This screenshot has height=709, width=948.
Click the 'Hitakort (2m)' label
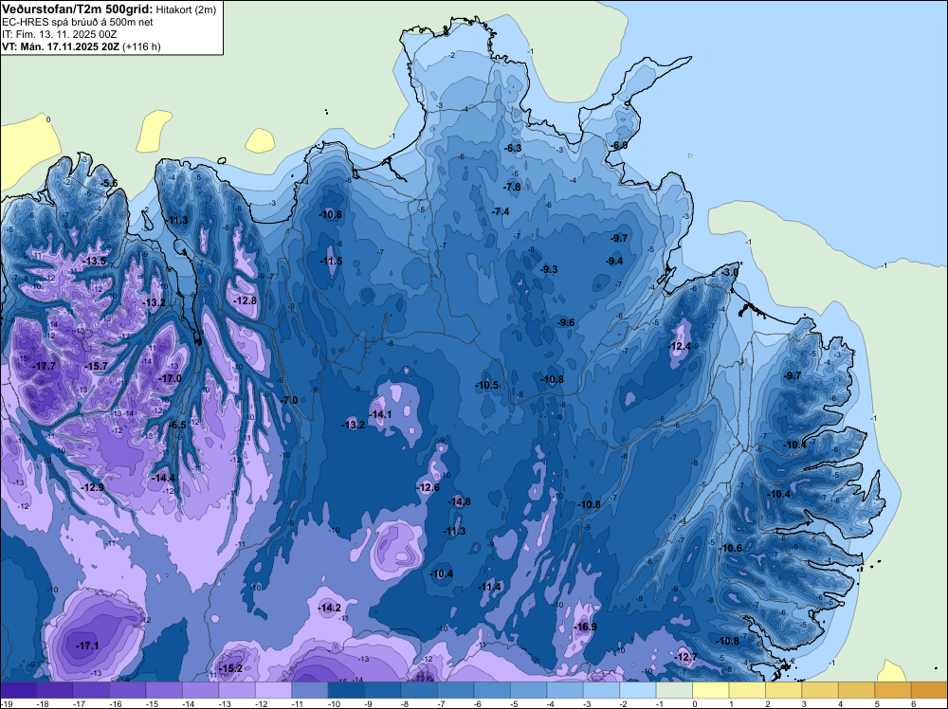click(185, 9)
